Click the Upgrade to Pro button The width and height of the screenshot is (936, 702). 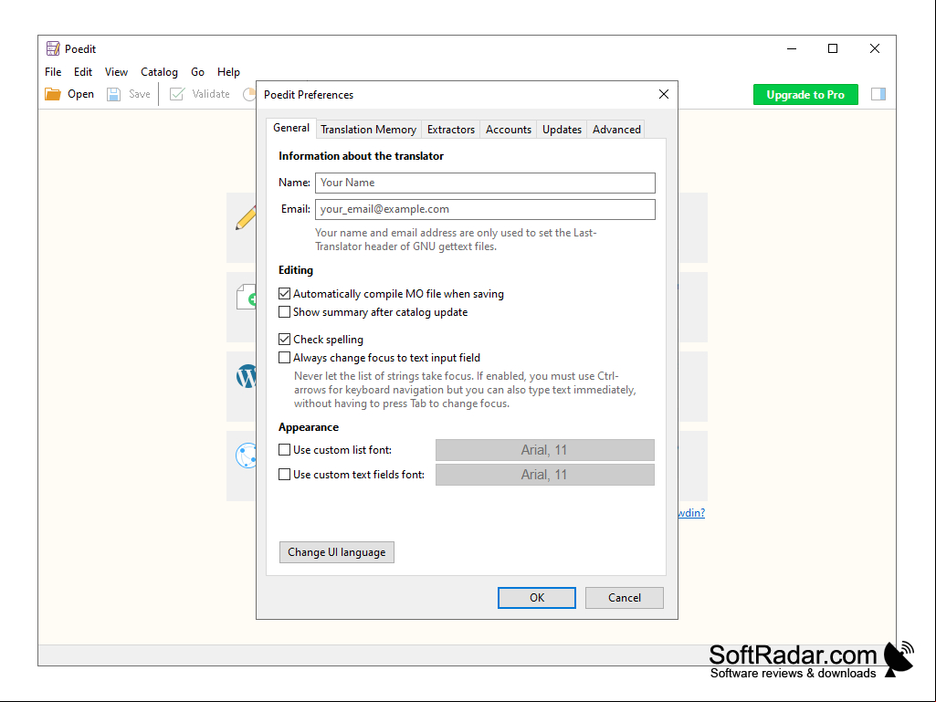[x=805, y=94]
